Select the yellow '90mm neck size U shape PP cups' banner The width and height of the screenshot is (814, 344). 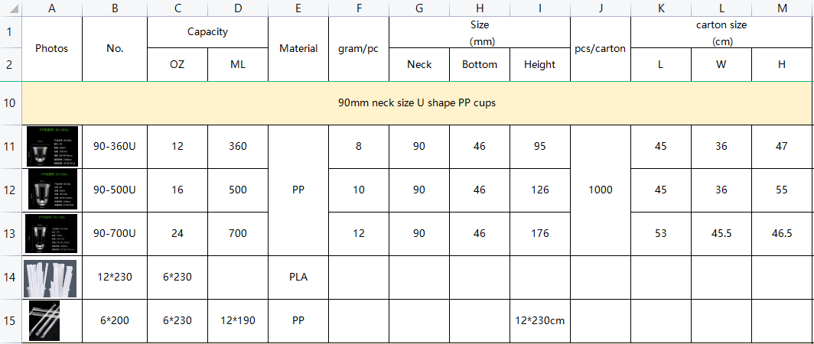(417, 102)
